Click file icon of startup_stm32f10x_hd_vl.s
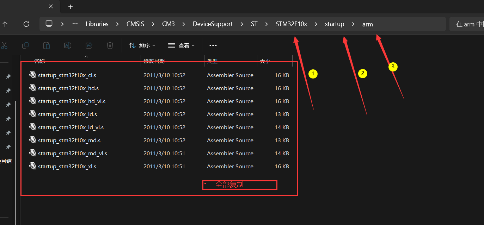The width and height of the screenshot is (484, 225). pos(33,101)
